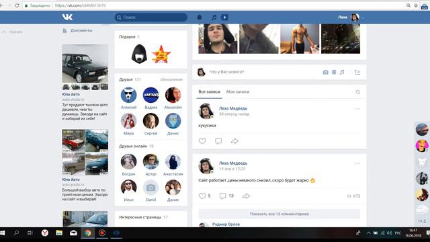Image resolution: width=430 pixels, height=242 pixels.
Task: Select the hooded figure gift
Action: 139,54
